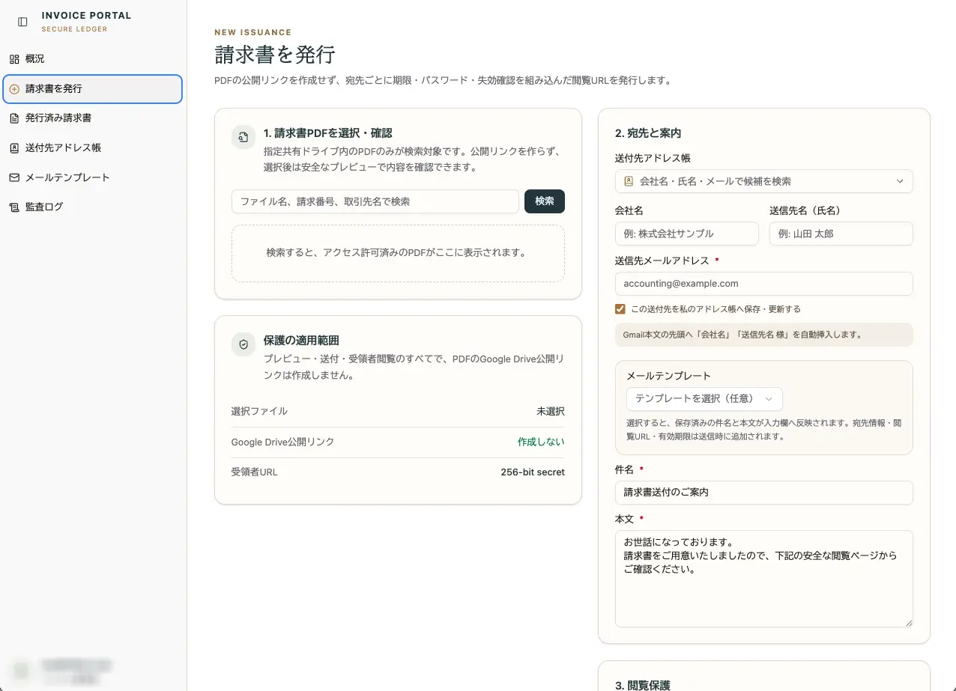Viewport: 956px width, 691px height.
Task: Open the テンプレートを選択（任意） dropdown
Action: (704, 399)
